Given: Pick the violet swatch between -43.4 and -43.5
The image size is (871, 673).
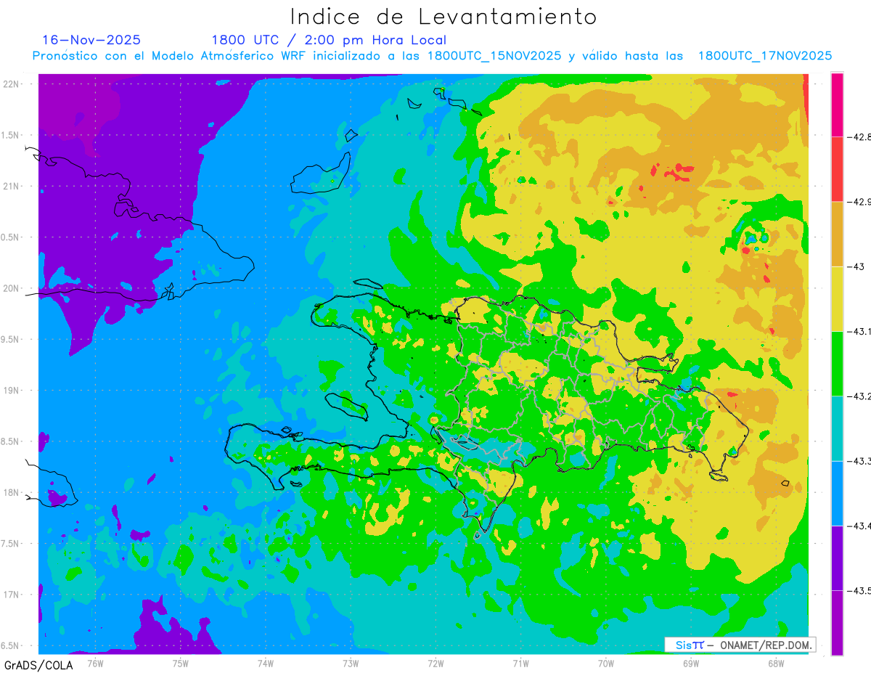Looking at the screenshot, I should click(837, 558).
